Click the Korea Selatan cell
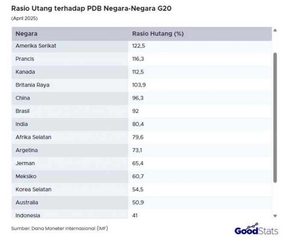This screenshot has width=291, height=245. 33,189
